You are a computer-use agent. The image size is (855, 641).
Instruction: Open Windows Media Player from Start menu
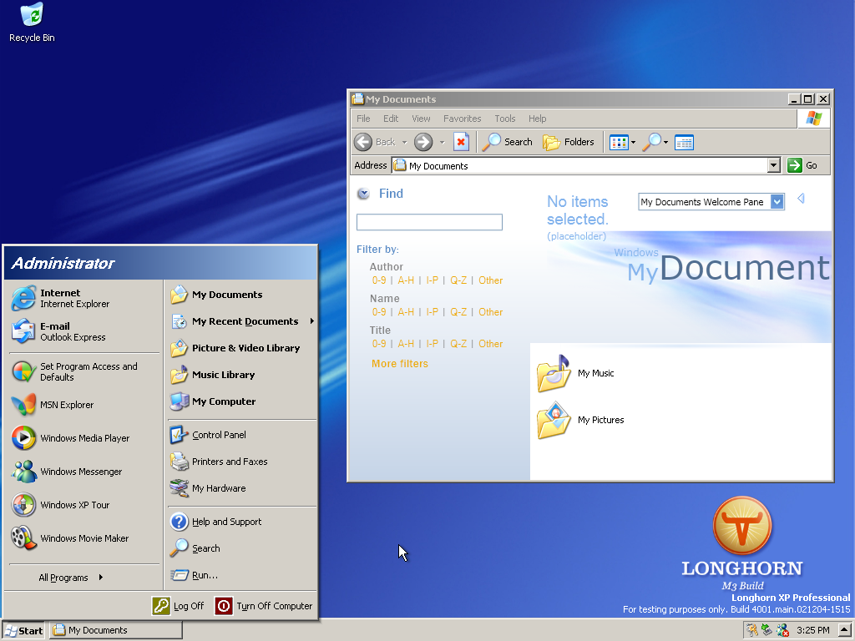(x=83, y=438)
